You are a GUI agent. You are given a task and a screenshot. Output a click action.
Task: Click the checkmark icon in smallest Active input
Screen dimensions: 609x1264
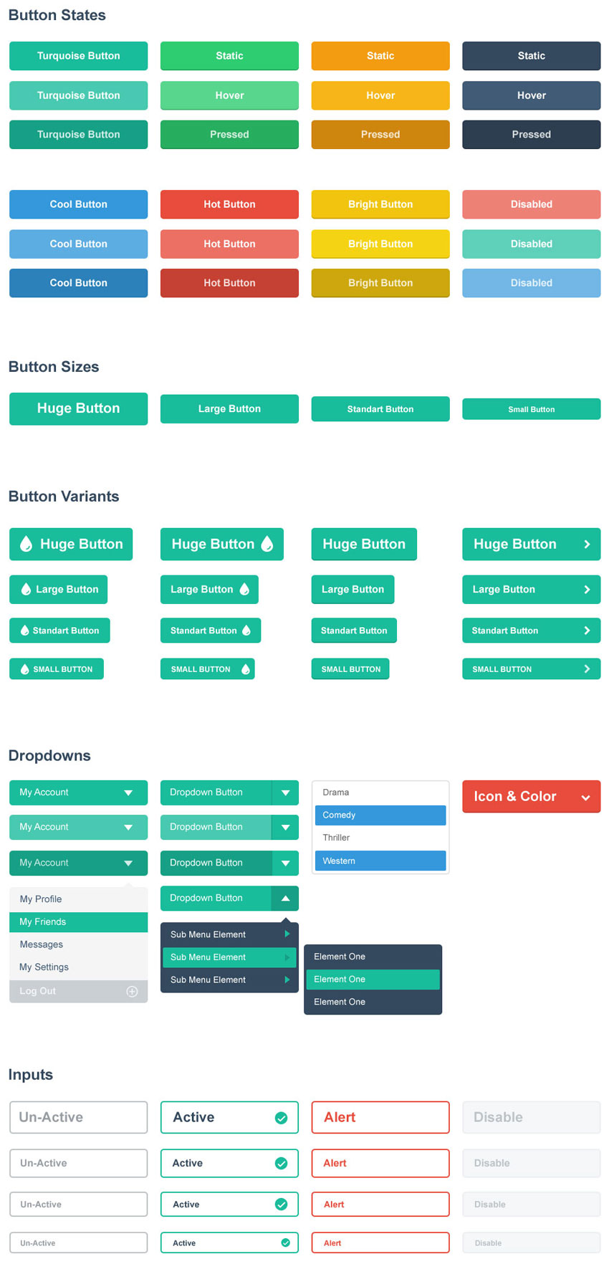[x=285, y=1243]
